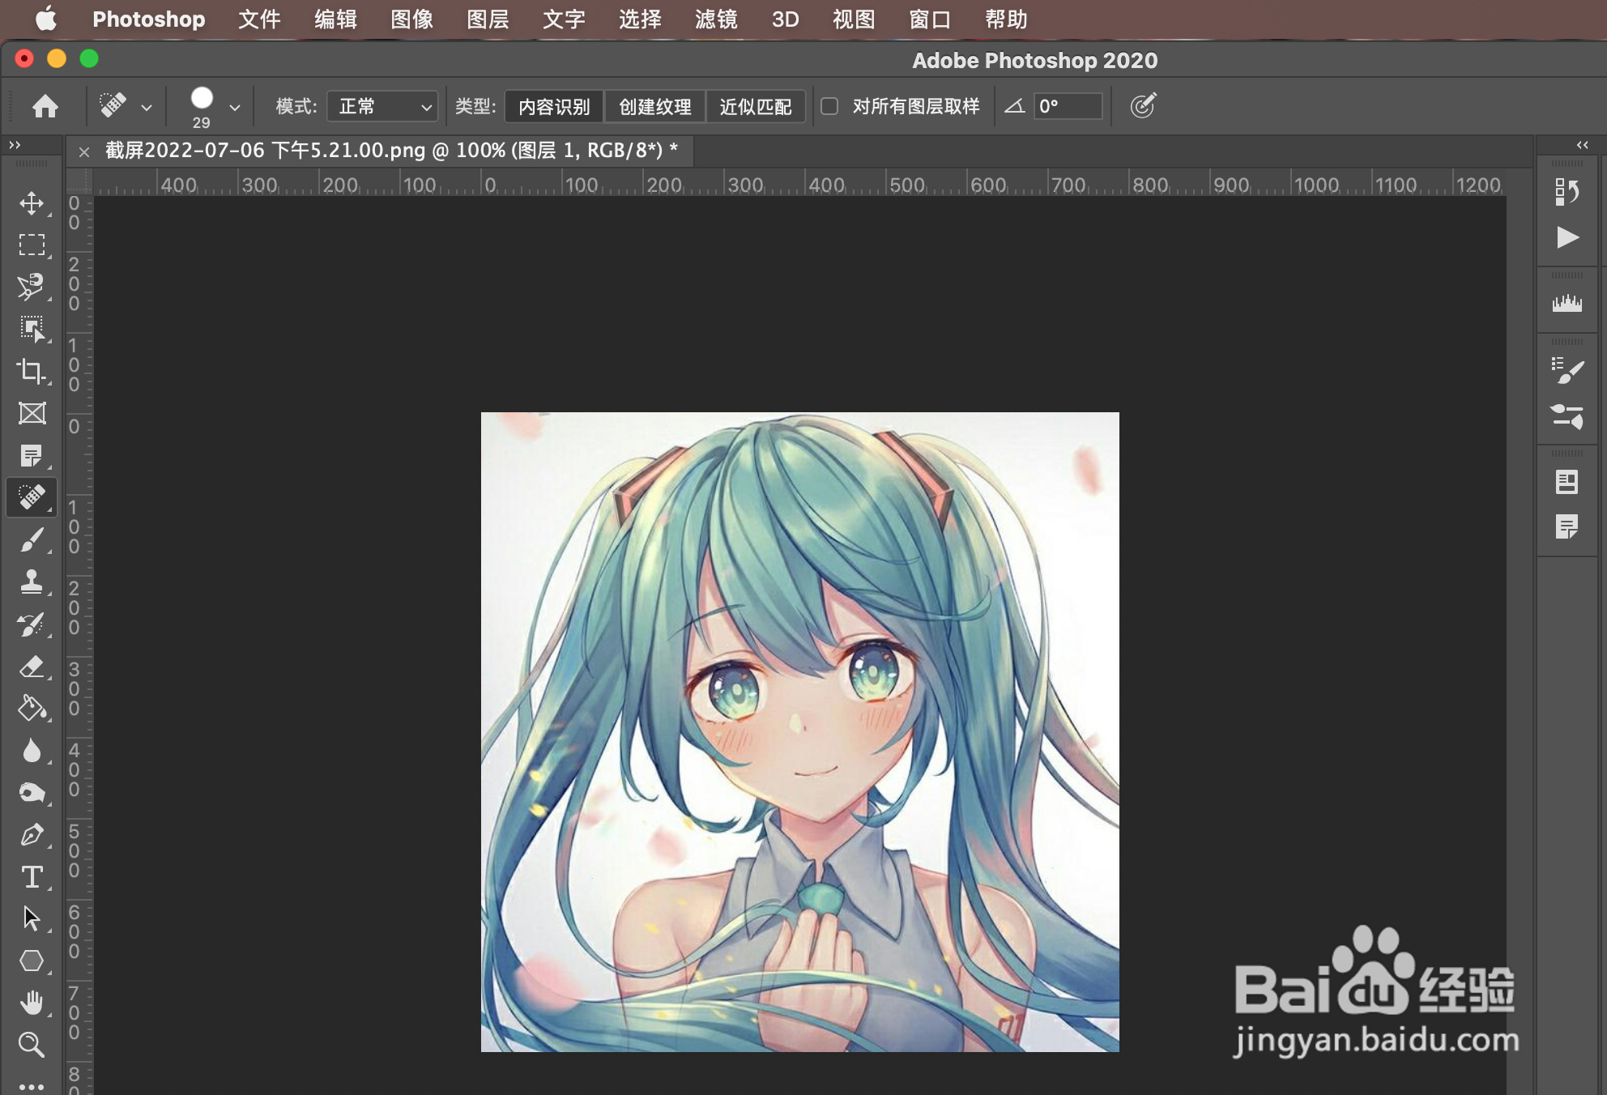Close the 截屏2022-07-06 document tab

click(83, 151)
